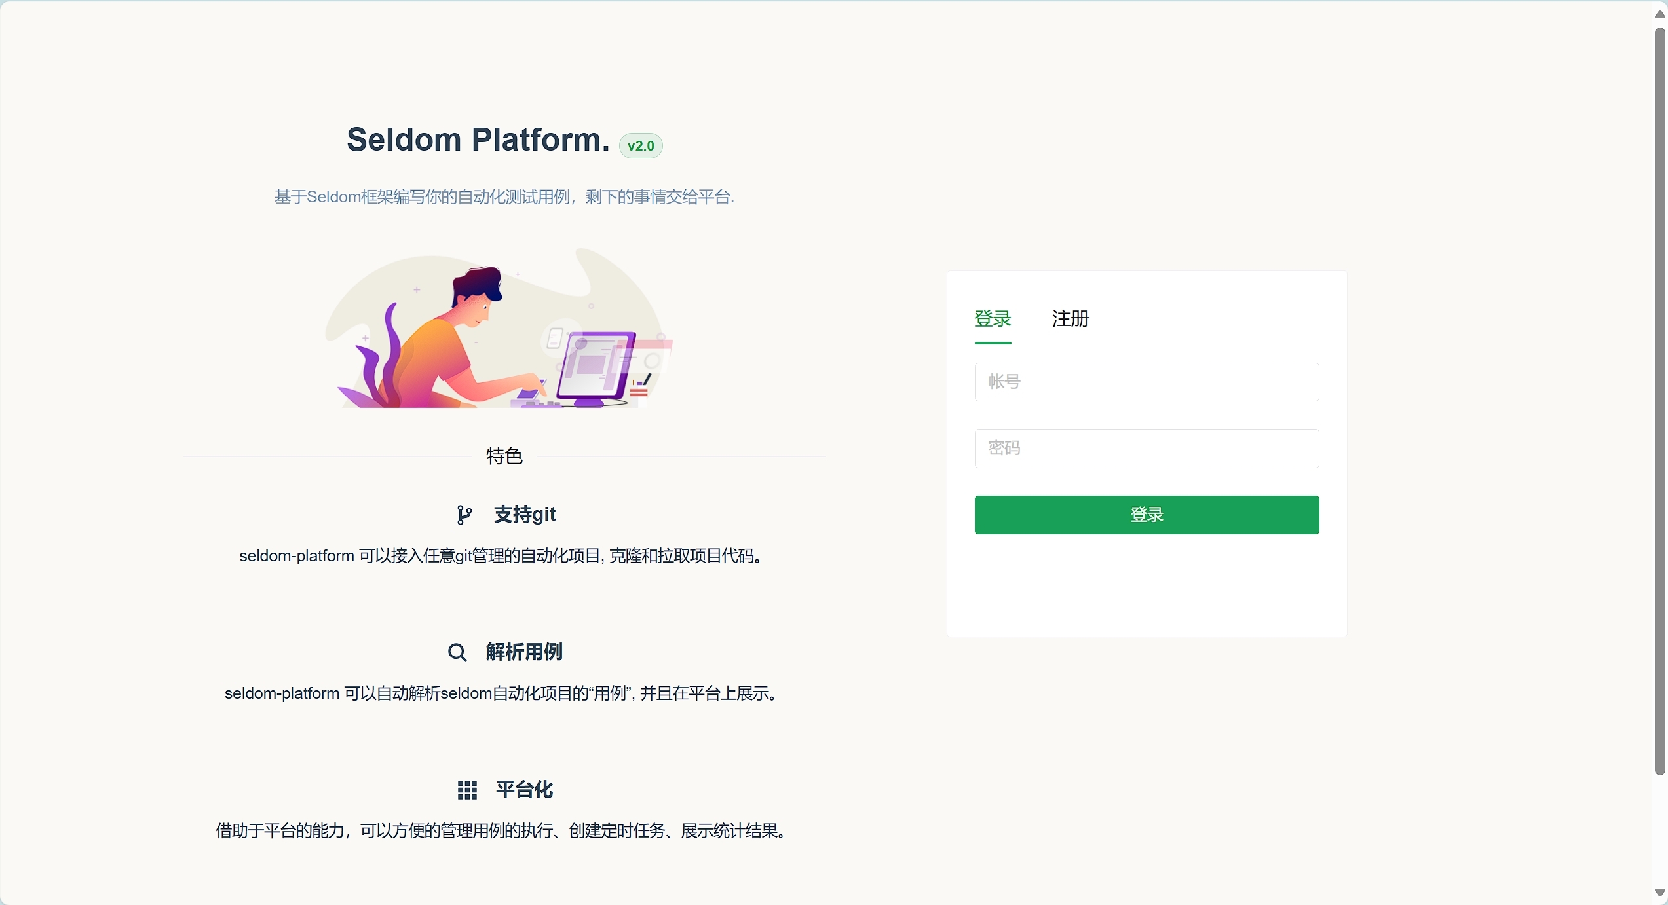Switch to the 注册 tab
The image size is (1668, 905).
[x=1070, y=319]
